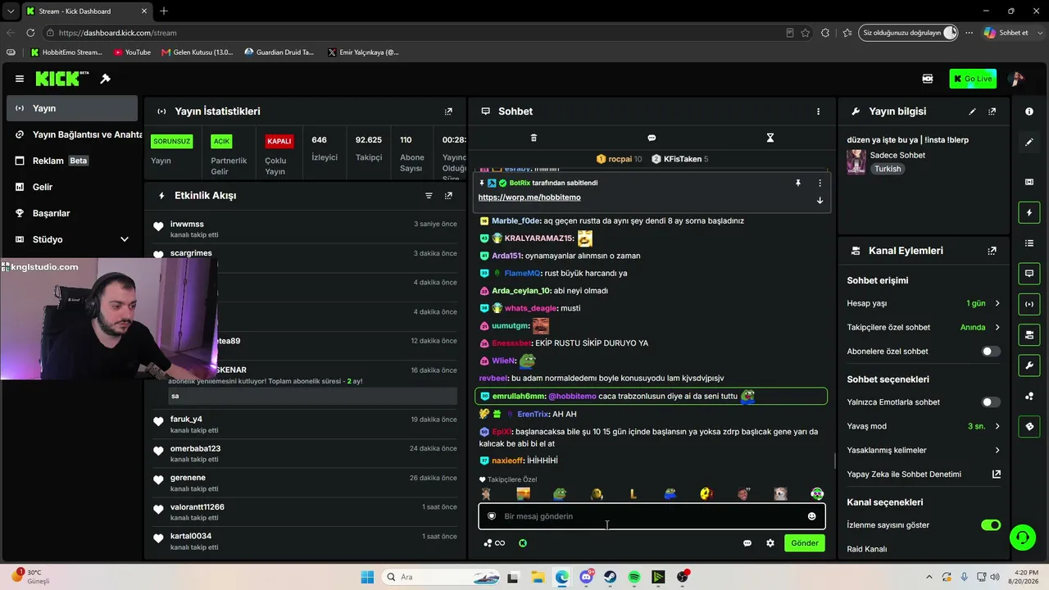Viewport: 1049px width, 590px height.
Task: Open chat settings gear icon
Action: point(770,543)
